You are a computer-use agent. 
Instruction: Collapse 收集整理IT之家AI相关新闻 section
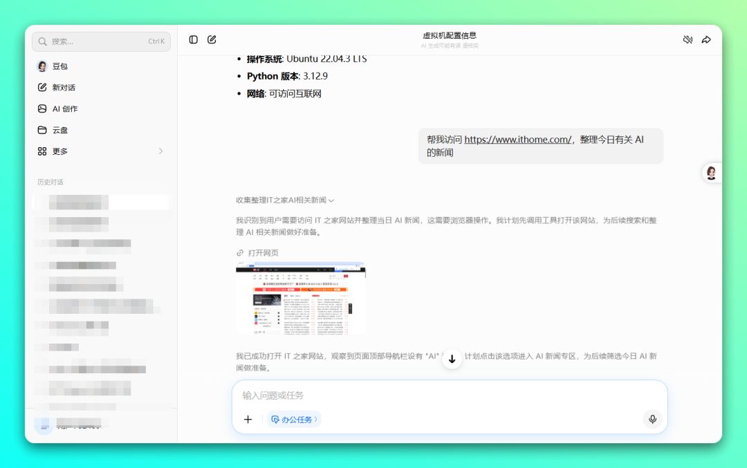point(285,200)
